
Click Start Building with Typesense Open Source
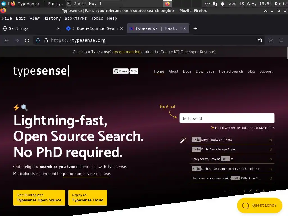point(39,198)
